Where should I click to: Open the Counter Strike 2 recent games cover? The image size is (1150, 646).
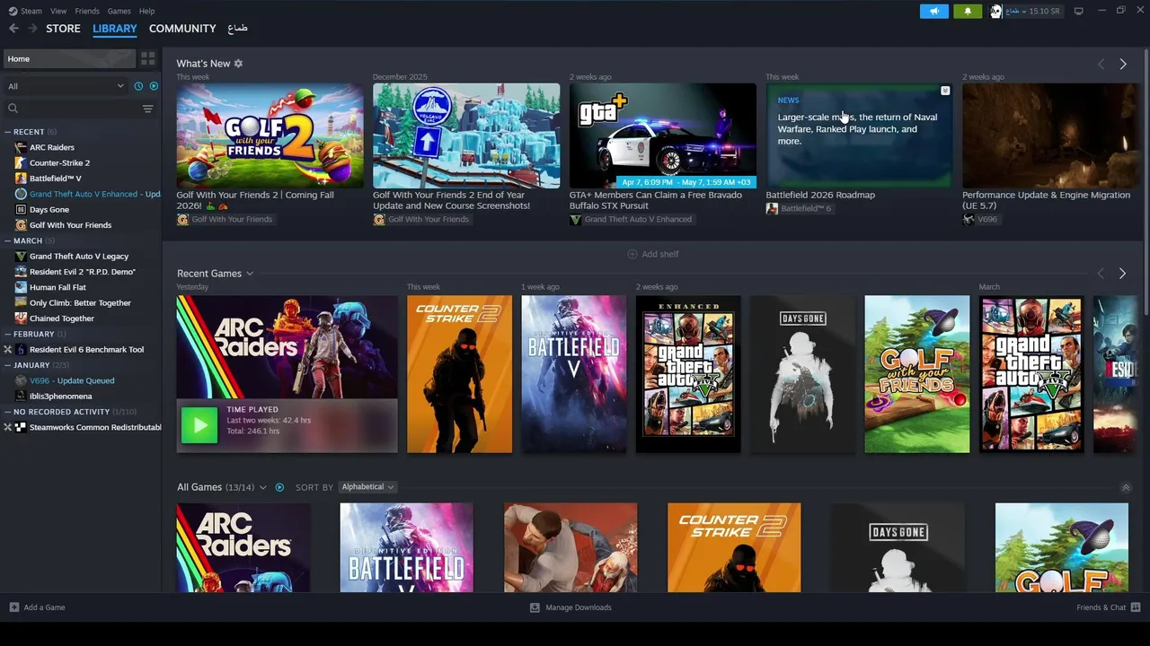[x=460, y=374]
